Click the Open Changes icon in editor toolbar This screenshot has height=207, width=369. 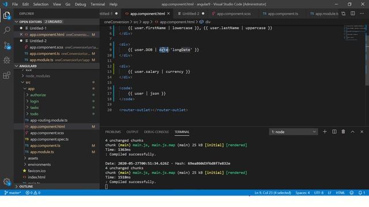344,14
